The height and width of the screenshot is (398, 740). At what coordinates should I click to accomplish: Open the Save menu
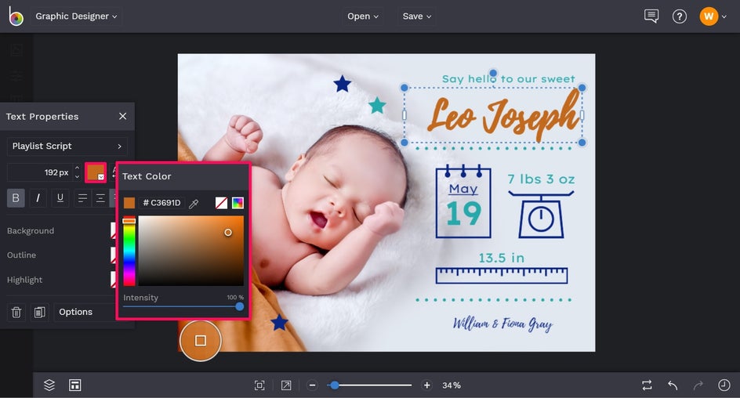(x=417, y=16)
